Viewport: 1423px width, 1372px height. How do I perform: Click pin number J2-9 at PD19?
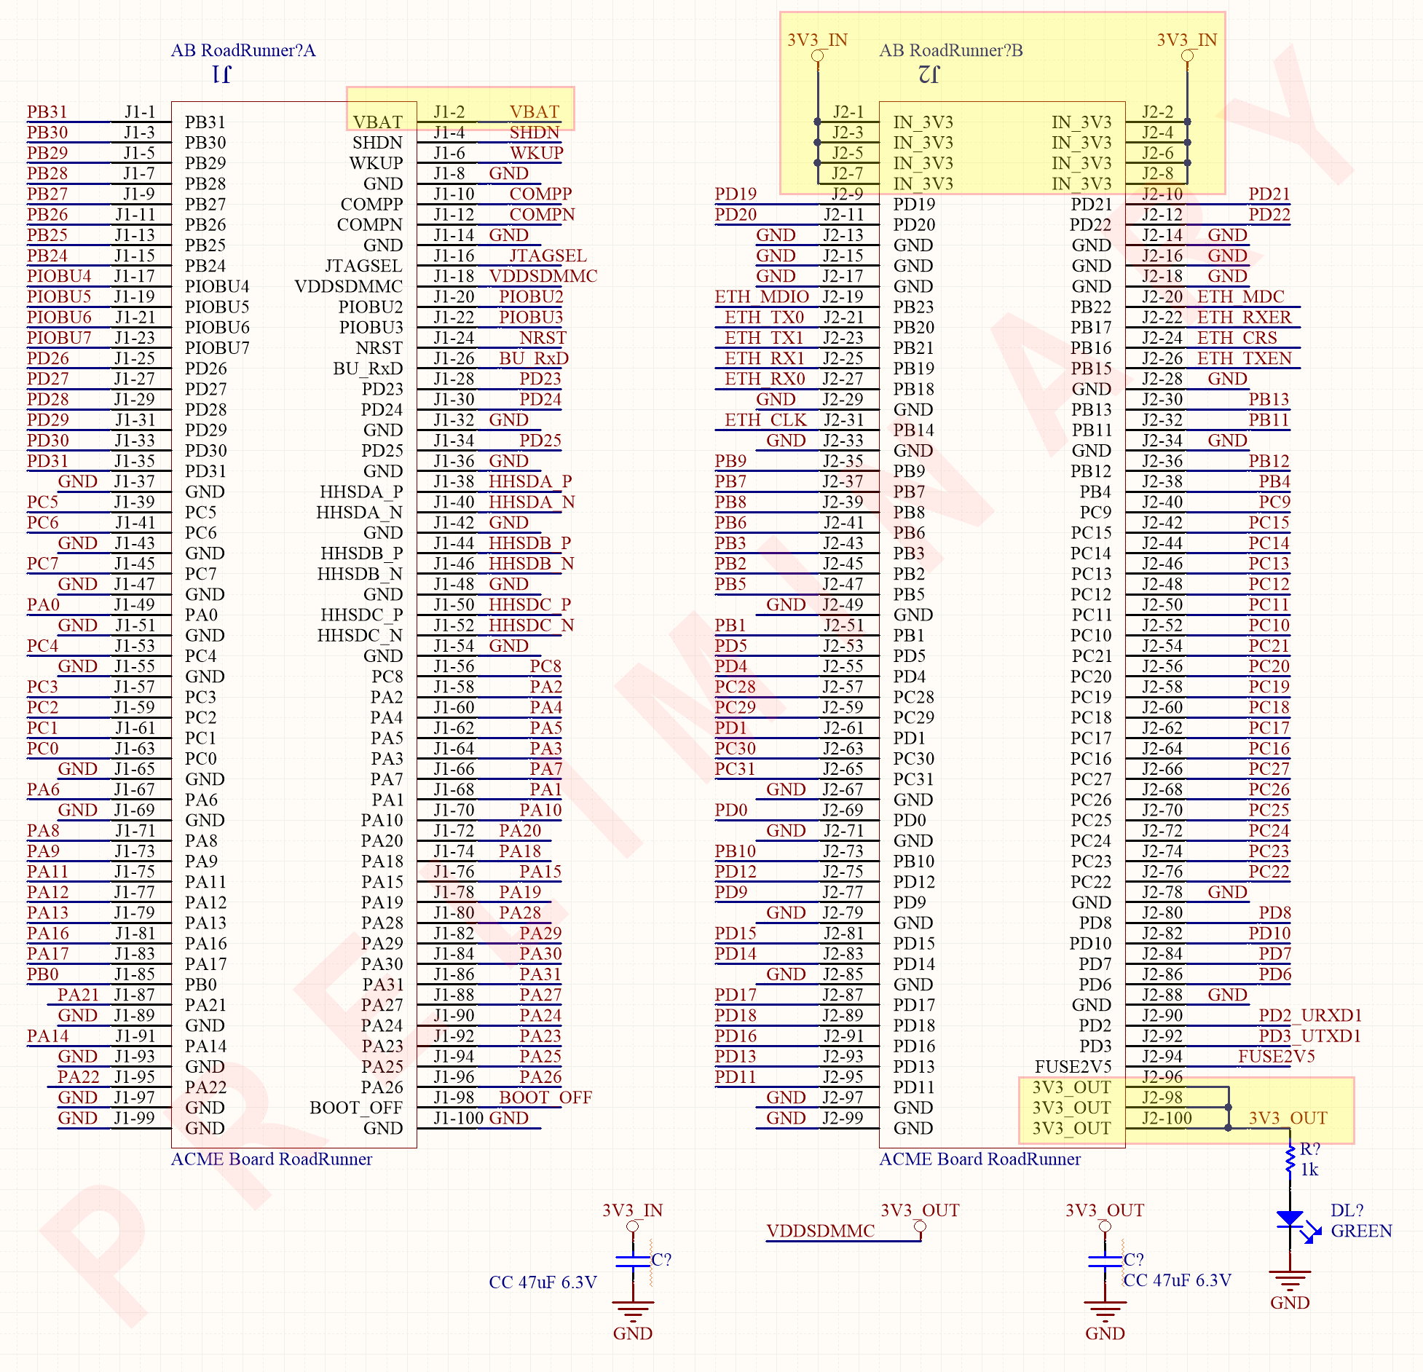coord(848,194)
